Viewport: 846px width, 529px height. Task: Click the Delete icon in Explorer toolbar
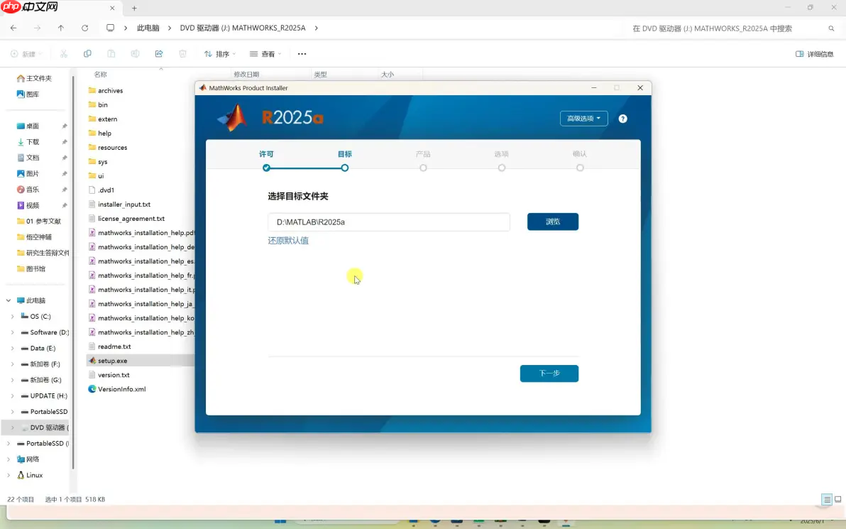coord(182,53)
